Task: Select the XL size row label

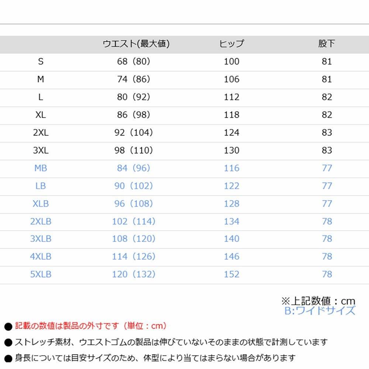Action: coord(41,115)
